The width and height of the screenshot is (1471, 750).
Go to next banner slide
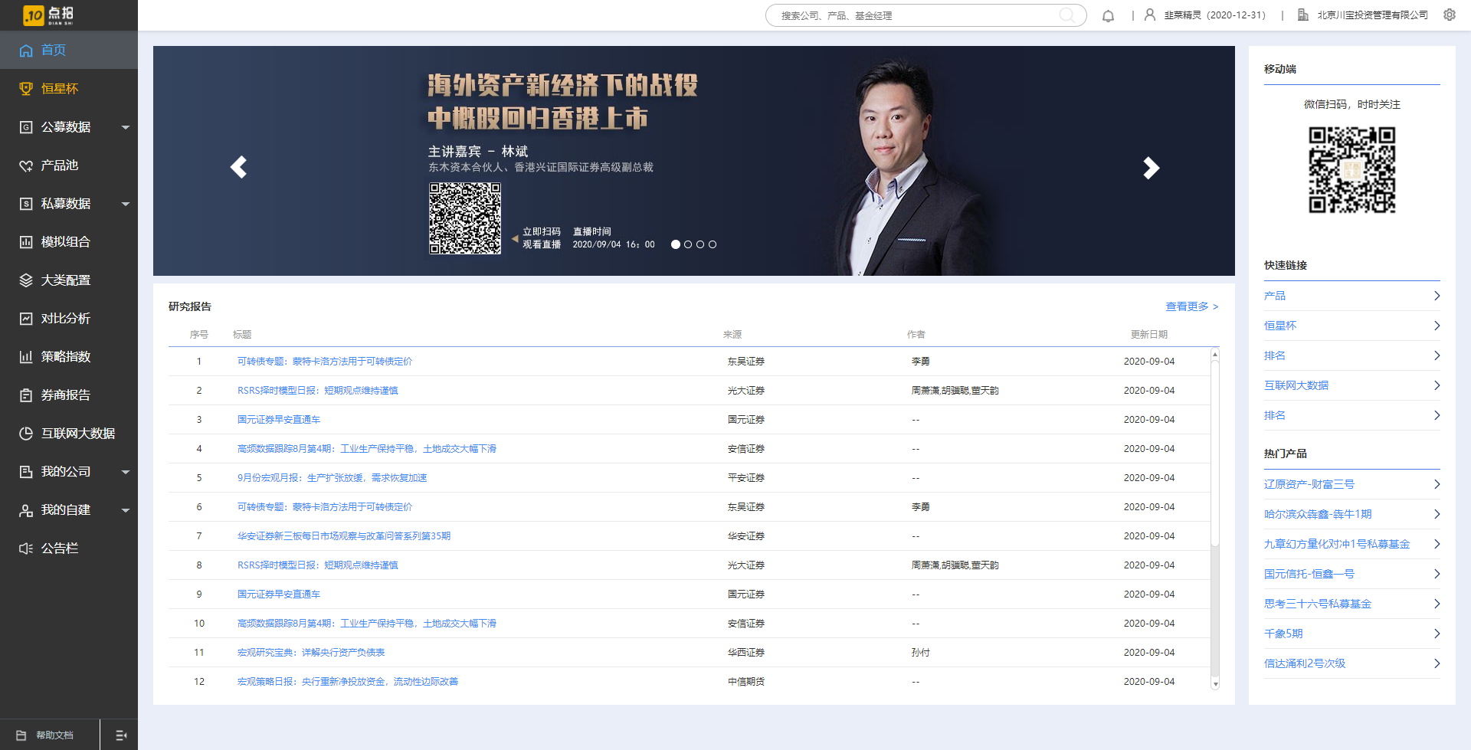pos(1151,167)
